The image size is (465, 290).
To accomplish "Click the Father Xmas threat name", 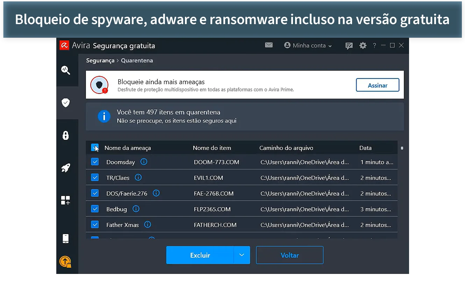I will (x=122, y=225).
